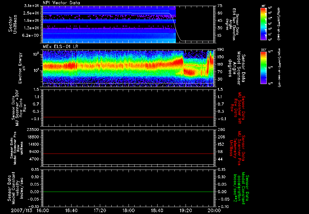The image size is (309, 214).
Task: Select the 'Sector Unitless' axis title
Action: point(13,24)
